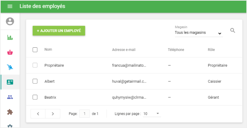The height and width of the screenshot is (128, 247).
Task: Click the email quhymysiw@clrma...
Action: (x=129, y=97)
